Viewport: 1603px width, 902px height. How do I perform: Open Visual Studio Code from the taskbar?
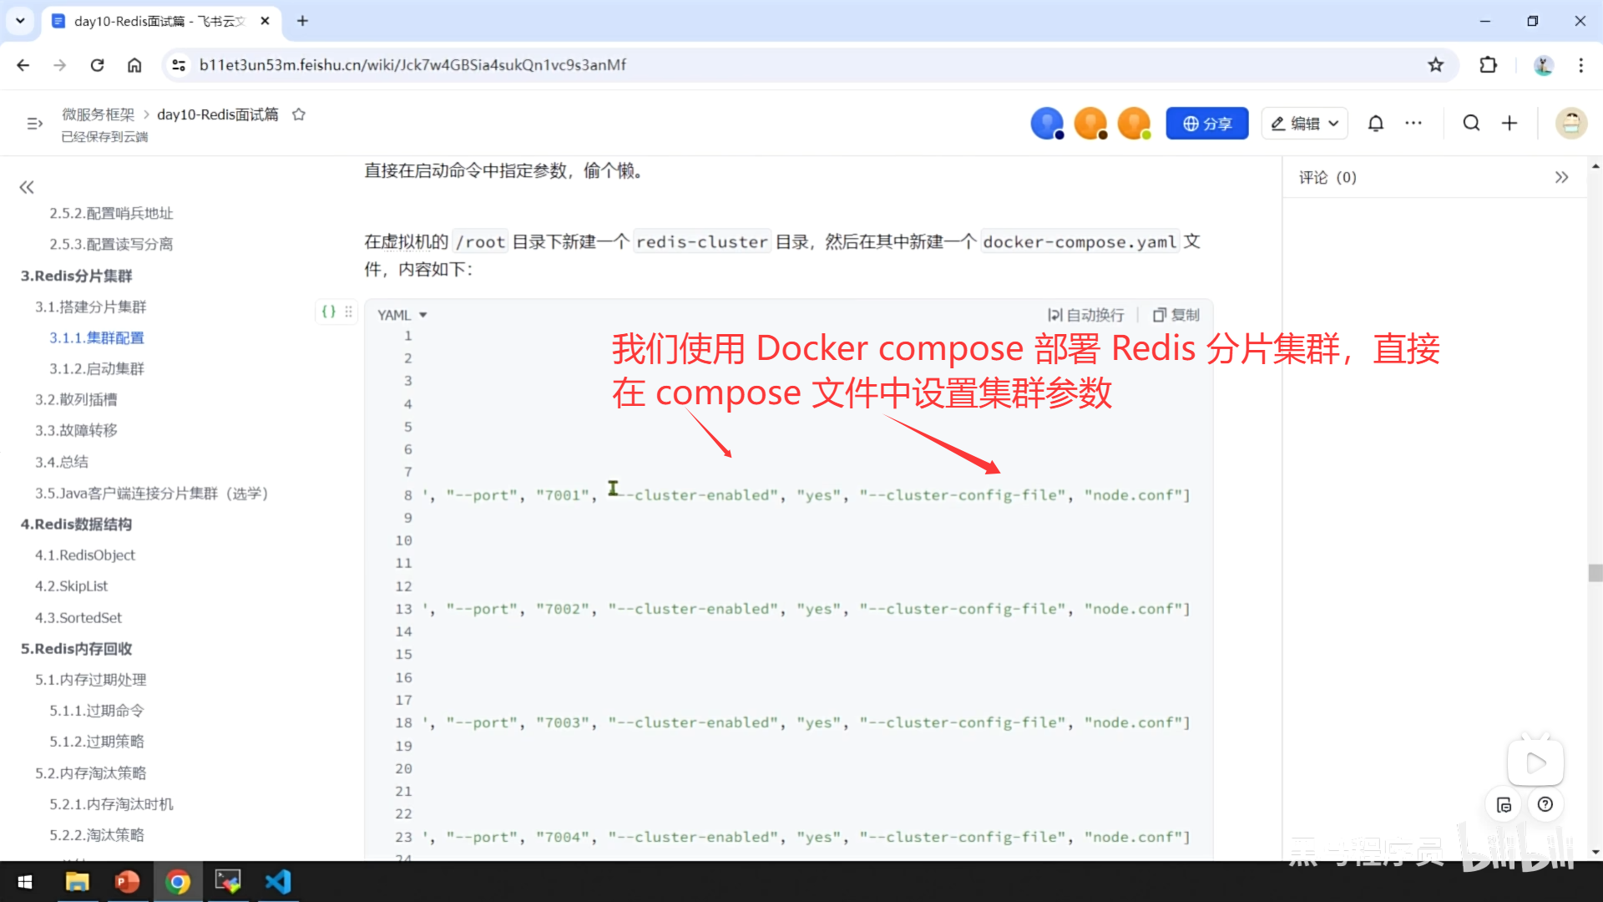coord(278,882)
